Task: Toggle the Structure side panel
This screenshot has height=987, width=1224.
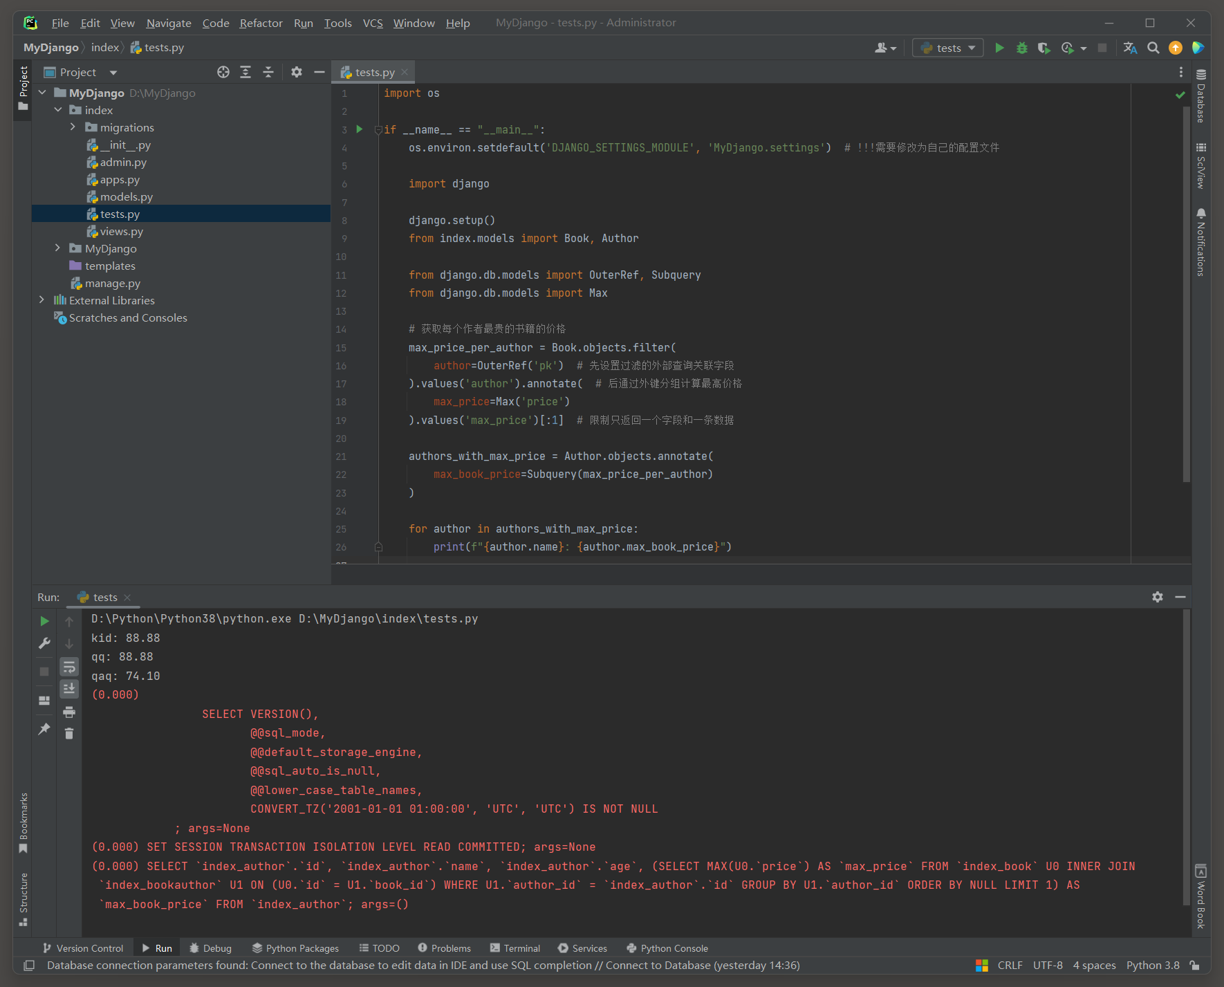Action: (x=23, y=899)
